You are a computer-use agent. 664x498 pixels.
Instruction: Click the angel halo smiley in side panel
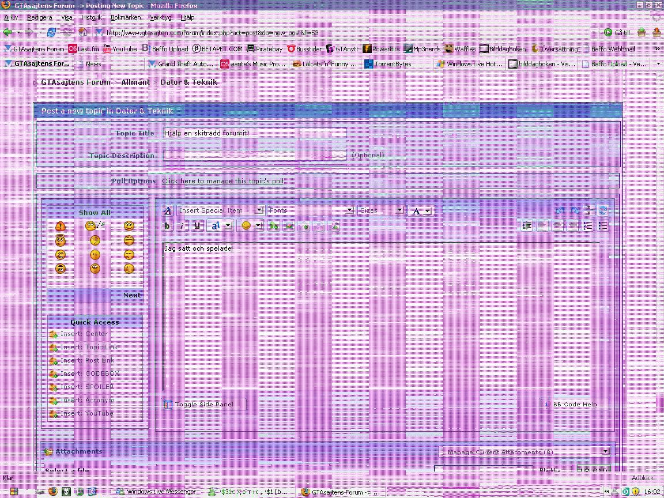pyautogui.click(x=61, y=240)
